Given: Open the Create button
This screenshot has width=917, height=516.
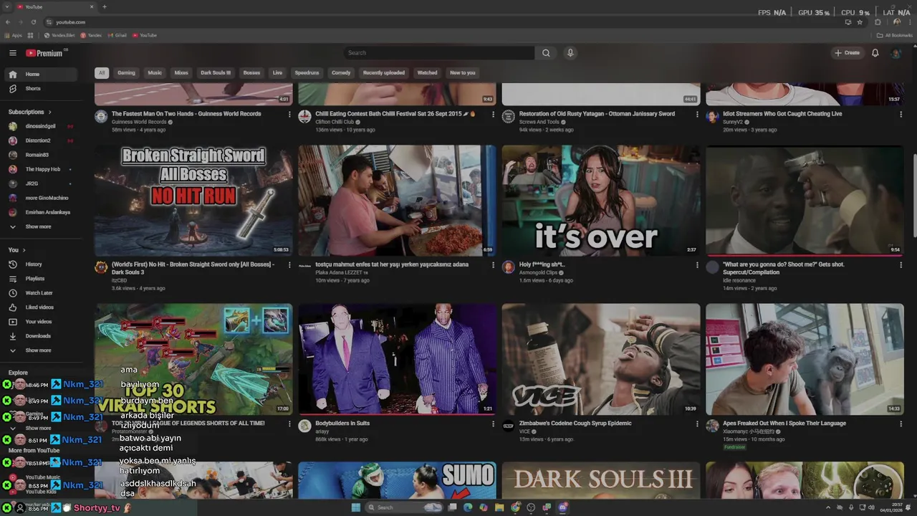Looking at the screenshot, I should pyautogui.click(x=847, y=53).
